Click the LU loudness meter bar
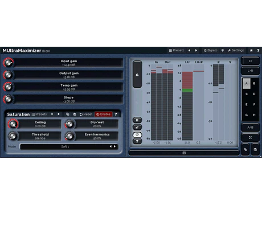 [x=187, y=103]
